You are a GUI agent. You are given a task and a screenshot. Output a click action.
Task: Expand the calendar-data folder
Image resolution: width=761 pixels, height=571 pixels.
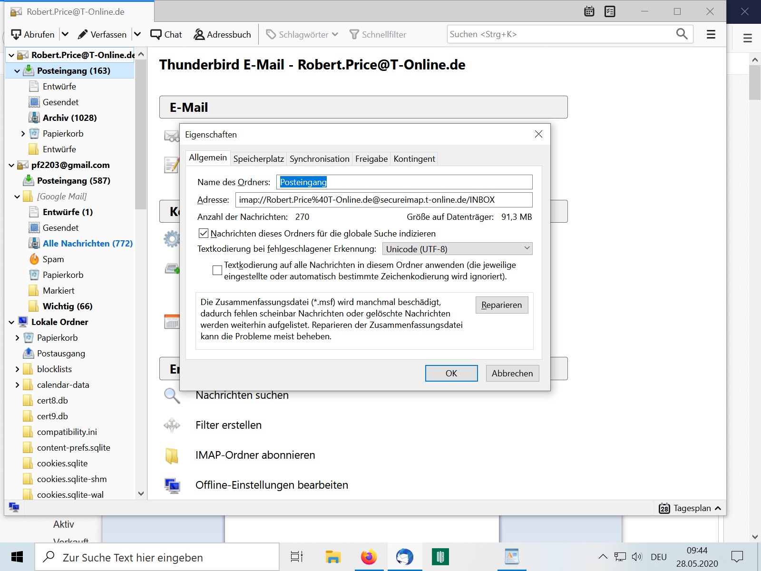(17, 385)
